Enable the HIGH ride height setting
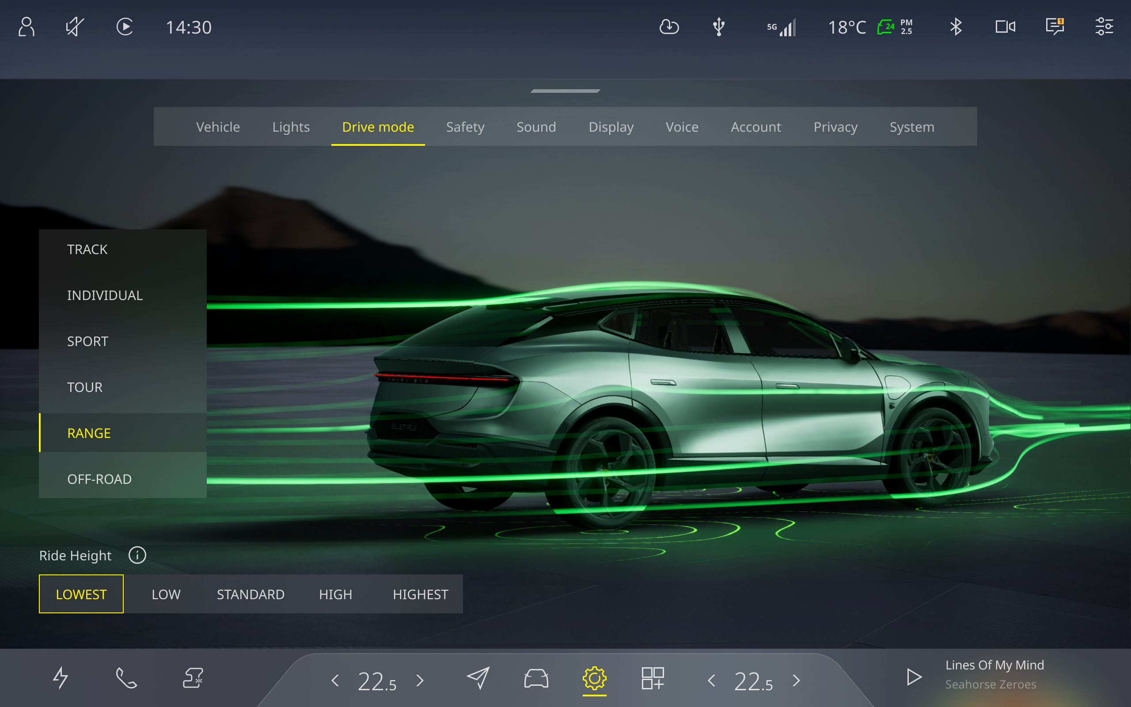This screenshot has height=707, width=1131. click(336, 594)
